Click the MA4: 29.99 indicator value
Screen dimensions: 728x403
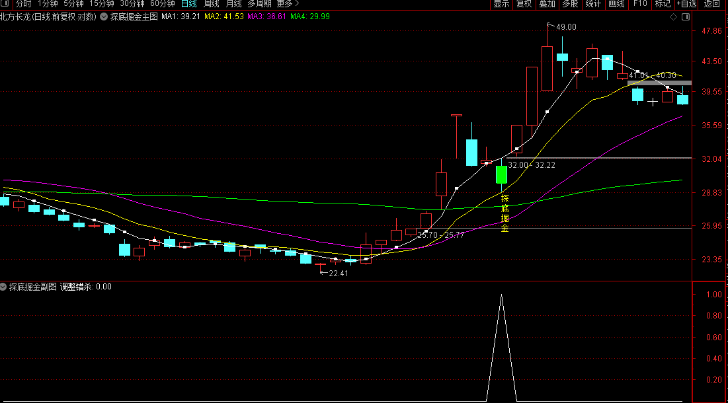click(x=309, y=17)
